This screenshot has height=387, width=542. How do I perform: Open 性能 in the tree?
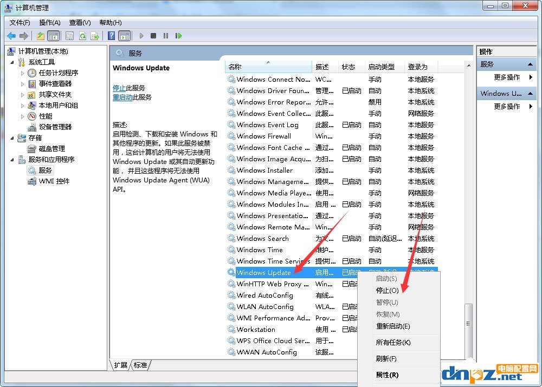click(x=46, y=116)
